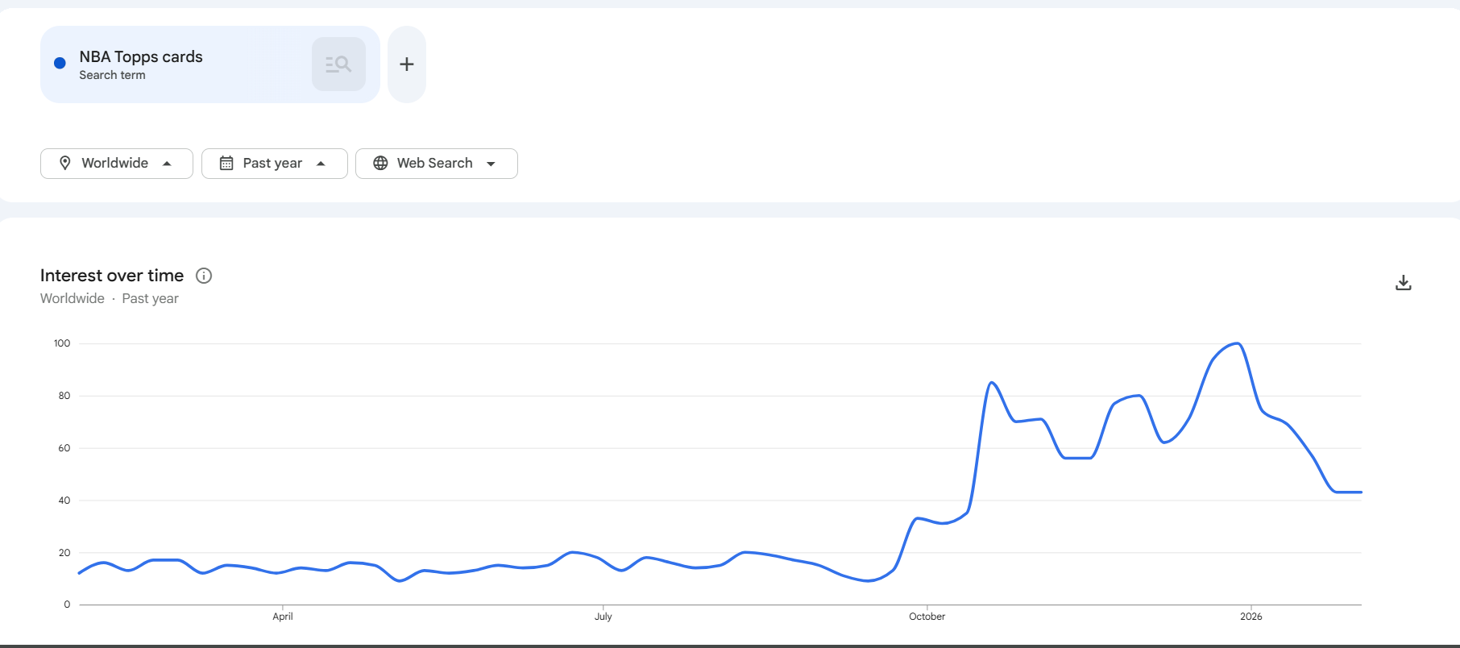Add a comparison search term with plus button
1460x648 pixels.
click(x=406, y=64)
